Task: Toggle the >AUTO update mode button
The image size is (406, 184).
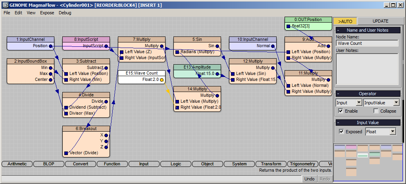Action: [345, 21]
